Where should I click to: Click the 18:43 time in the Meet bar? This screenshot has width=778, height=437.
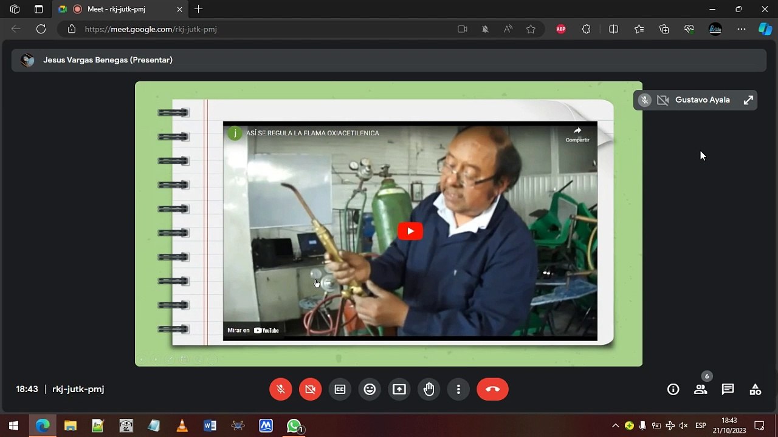[27, 389]
